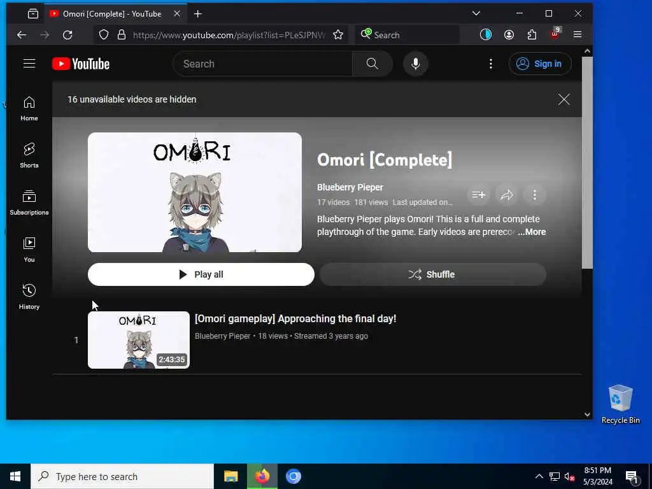Open the Firefox application menu
Screen dimensions: 652x489
(577, 35)
